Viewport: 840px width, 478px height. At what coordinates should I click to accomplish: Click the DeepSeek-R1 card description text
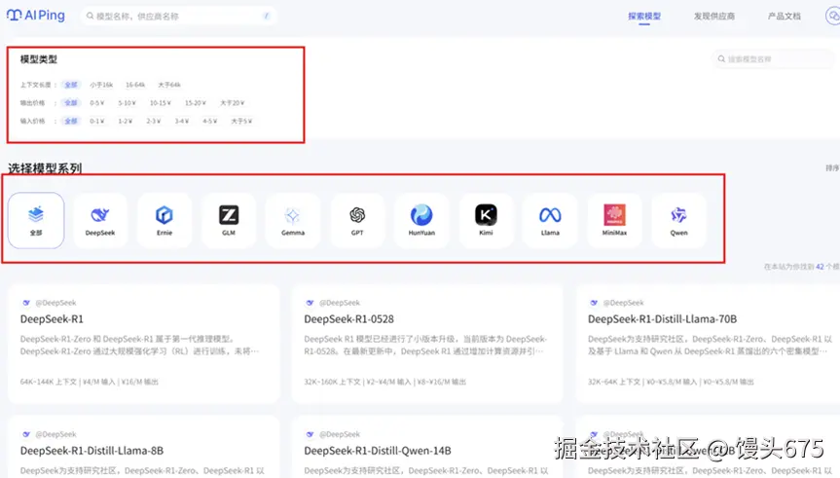tap(140, 345)
